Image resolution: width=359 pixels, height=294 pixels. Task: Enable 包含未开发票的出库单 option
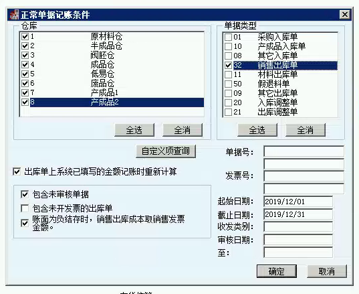click(x=25, y=208)
